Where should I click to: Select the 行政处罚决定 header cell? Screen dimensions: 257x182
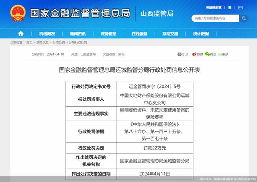[91, 148]
